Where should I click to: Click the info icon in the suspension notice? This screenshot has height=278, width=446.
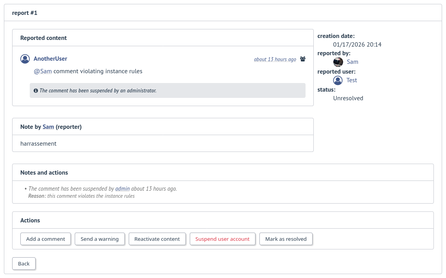coord(36,90)
